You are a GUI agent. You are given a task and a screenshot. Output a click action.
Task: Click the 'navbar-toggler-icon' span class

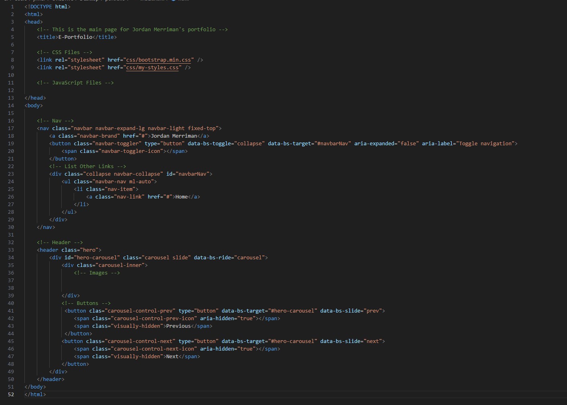pyautogui.click(x=131, y=151)
